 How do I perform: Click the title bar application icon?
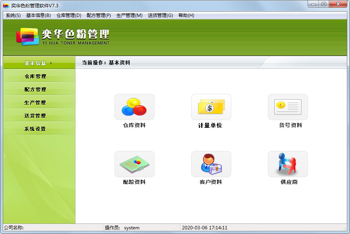6,5
